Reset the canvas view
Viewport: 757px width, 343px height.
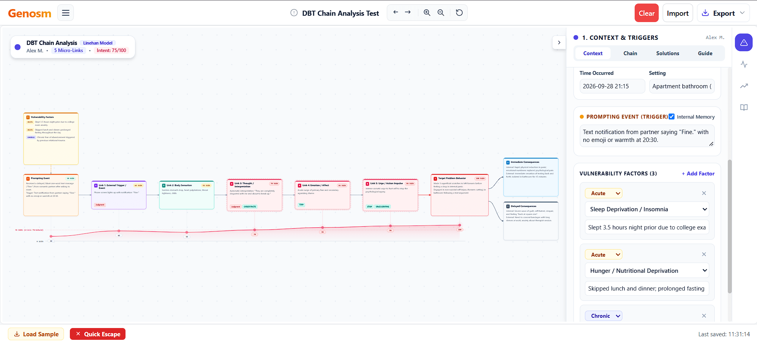(x=459, y=13)
